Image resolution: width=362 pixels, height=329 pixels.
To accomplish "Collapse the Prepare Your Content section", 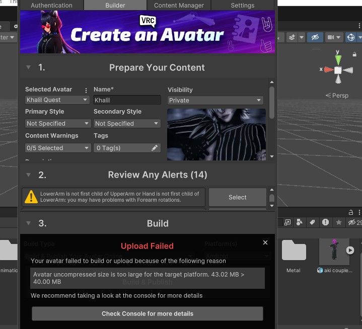I will (x=28, y=67).
